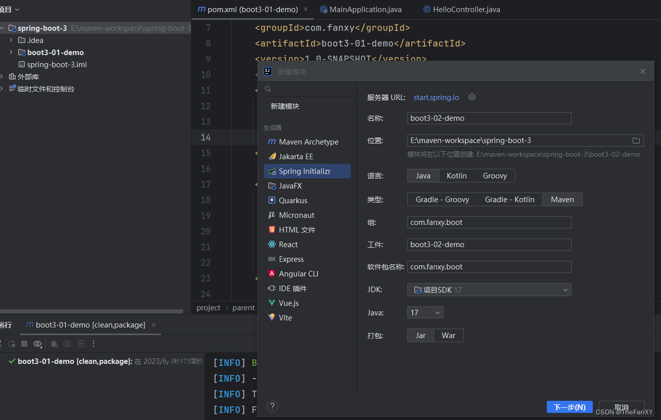Select React generator
This screenshot has width=661, height=420.
(307, 245)
